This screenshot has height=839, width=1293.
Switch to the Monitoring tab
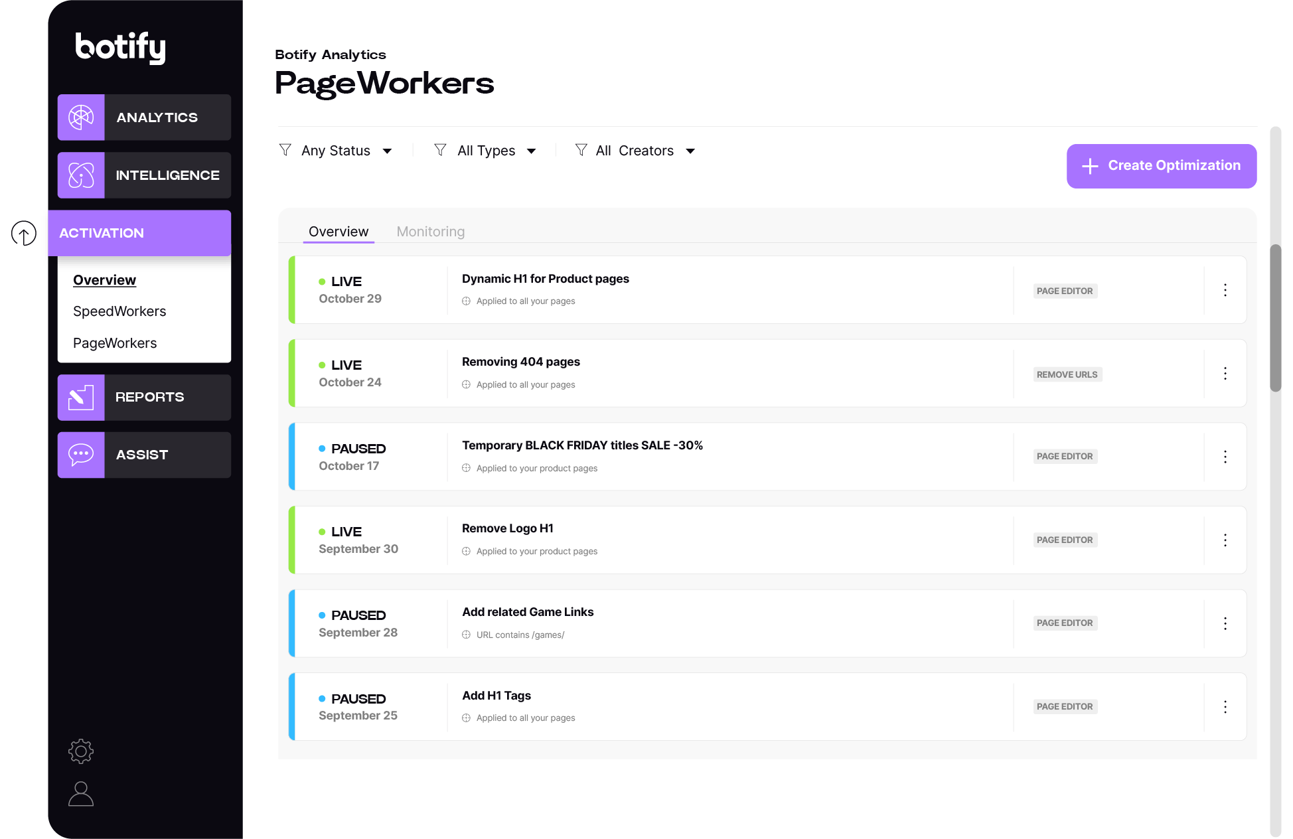(430, 231)
